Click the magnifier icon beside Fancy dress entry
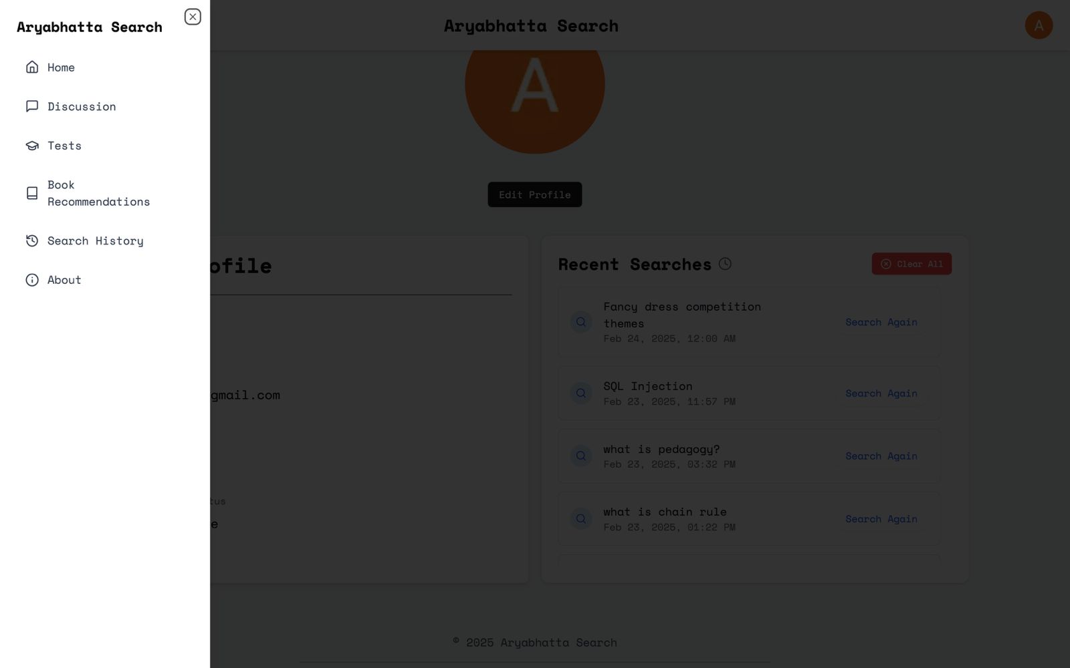This screenshot has height=668, width=1070. [x=581, y=322]
